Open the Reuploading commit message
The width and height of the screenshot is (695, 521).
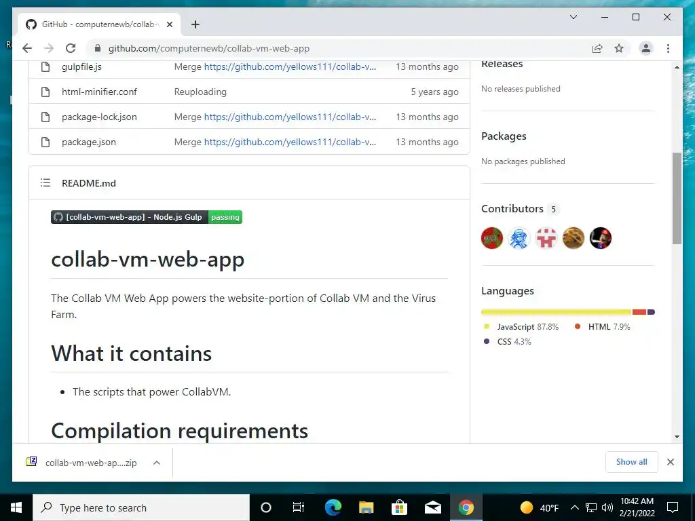coord(200,92)
